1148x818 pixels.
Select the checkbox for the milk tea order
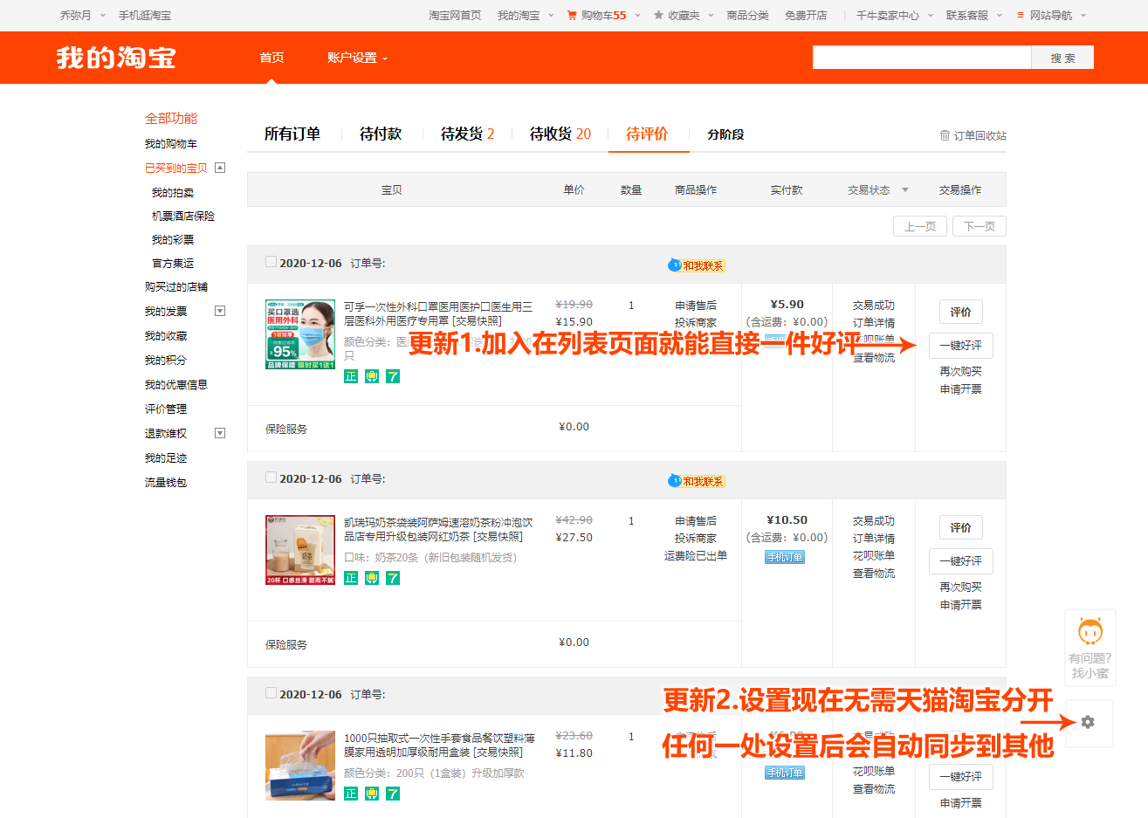pyautogui.click(x=271, y=478)
